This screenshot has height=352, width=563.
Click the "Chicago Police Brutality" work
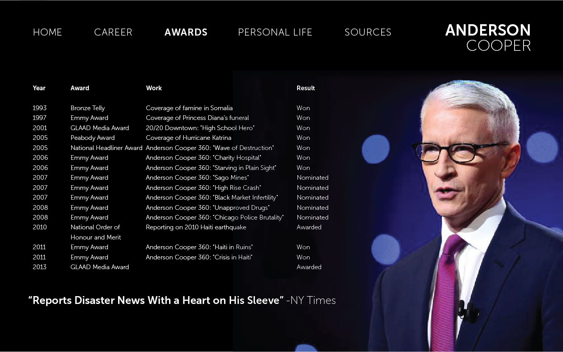215,217
